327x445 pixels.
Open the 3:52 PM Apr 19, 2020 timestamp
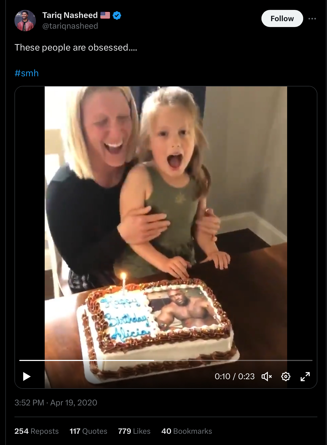click(x=56, y=402)
